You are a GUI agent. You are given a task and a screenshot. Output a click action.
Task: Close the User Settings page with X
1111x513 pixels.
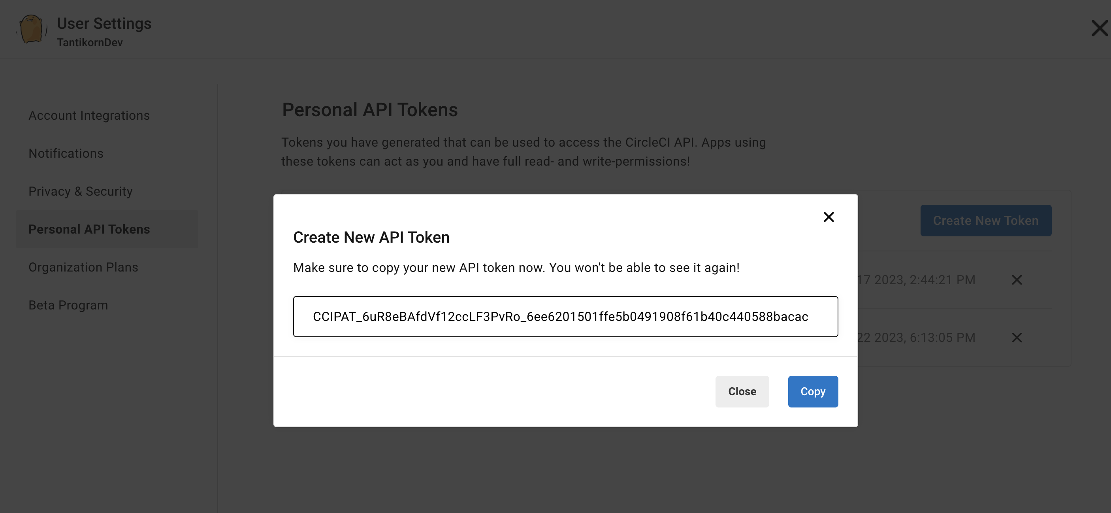(1100, 28)
